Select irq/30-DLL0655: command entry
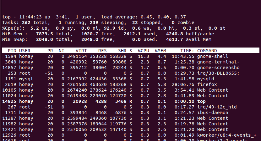Image resolution: width=261 pixels, height=141 pixels. tap(218, 73)
